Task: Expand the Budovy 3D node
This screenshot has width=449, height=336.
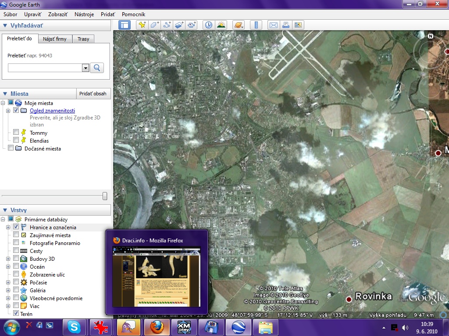Action: click(8, 259)
